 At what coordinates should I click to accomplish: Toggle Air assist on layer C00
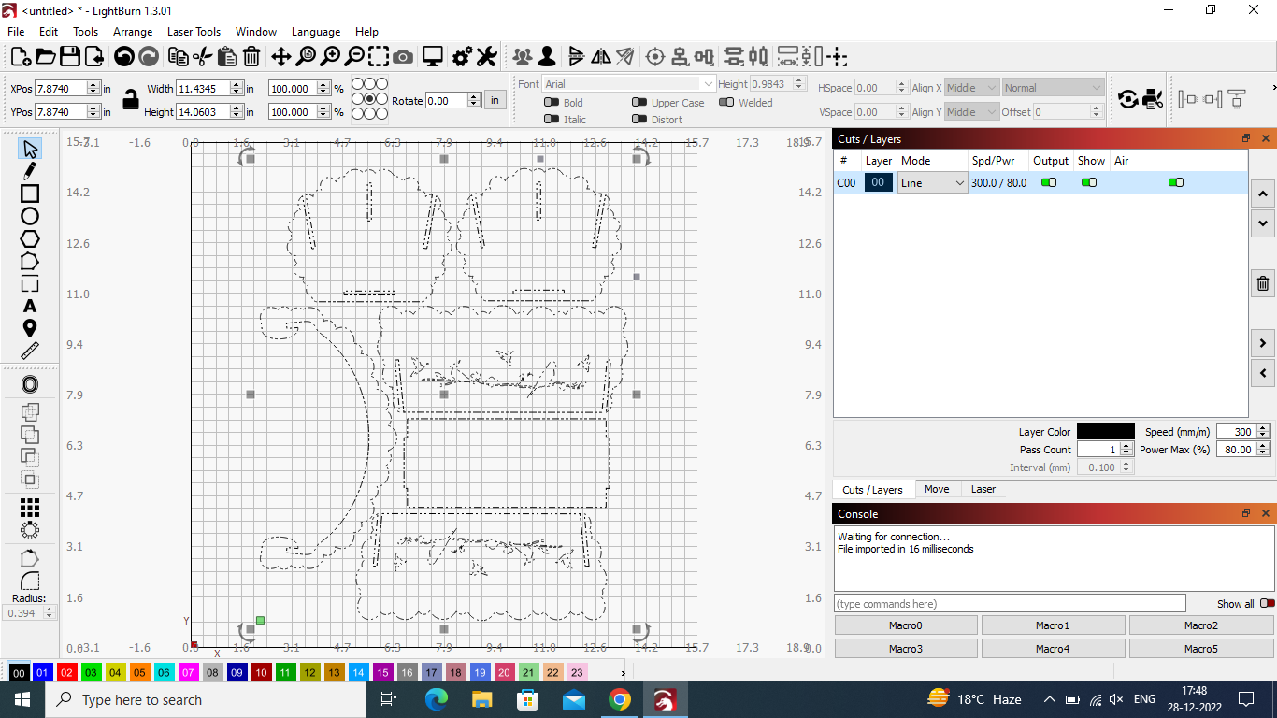1176,182
